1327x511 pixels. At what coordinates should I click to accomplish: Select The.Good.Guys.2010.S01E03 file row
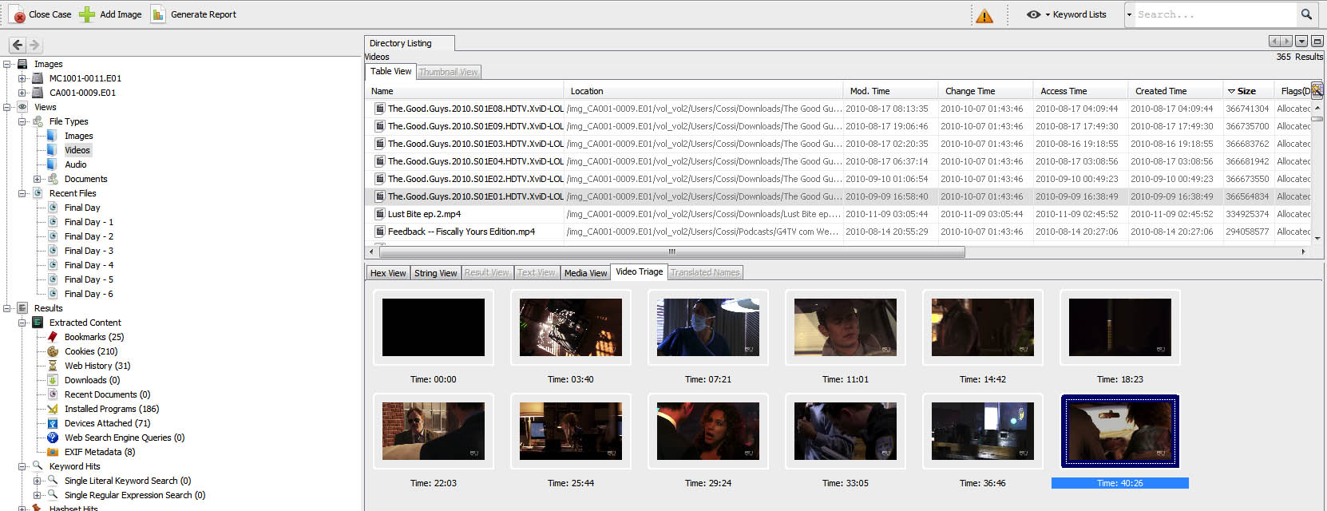tap(838, 144)
